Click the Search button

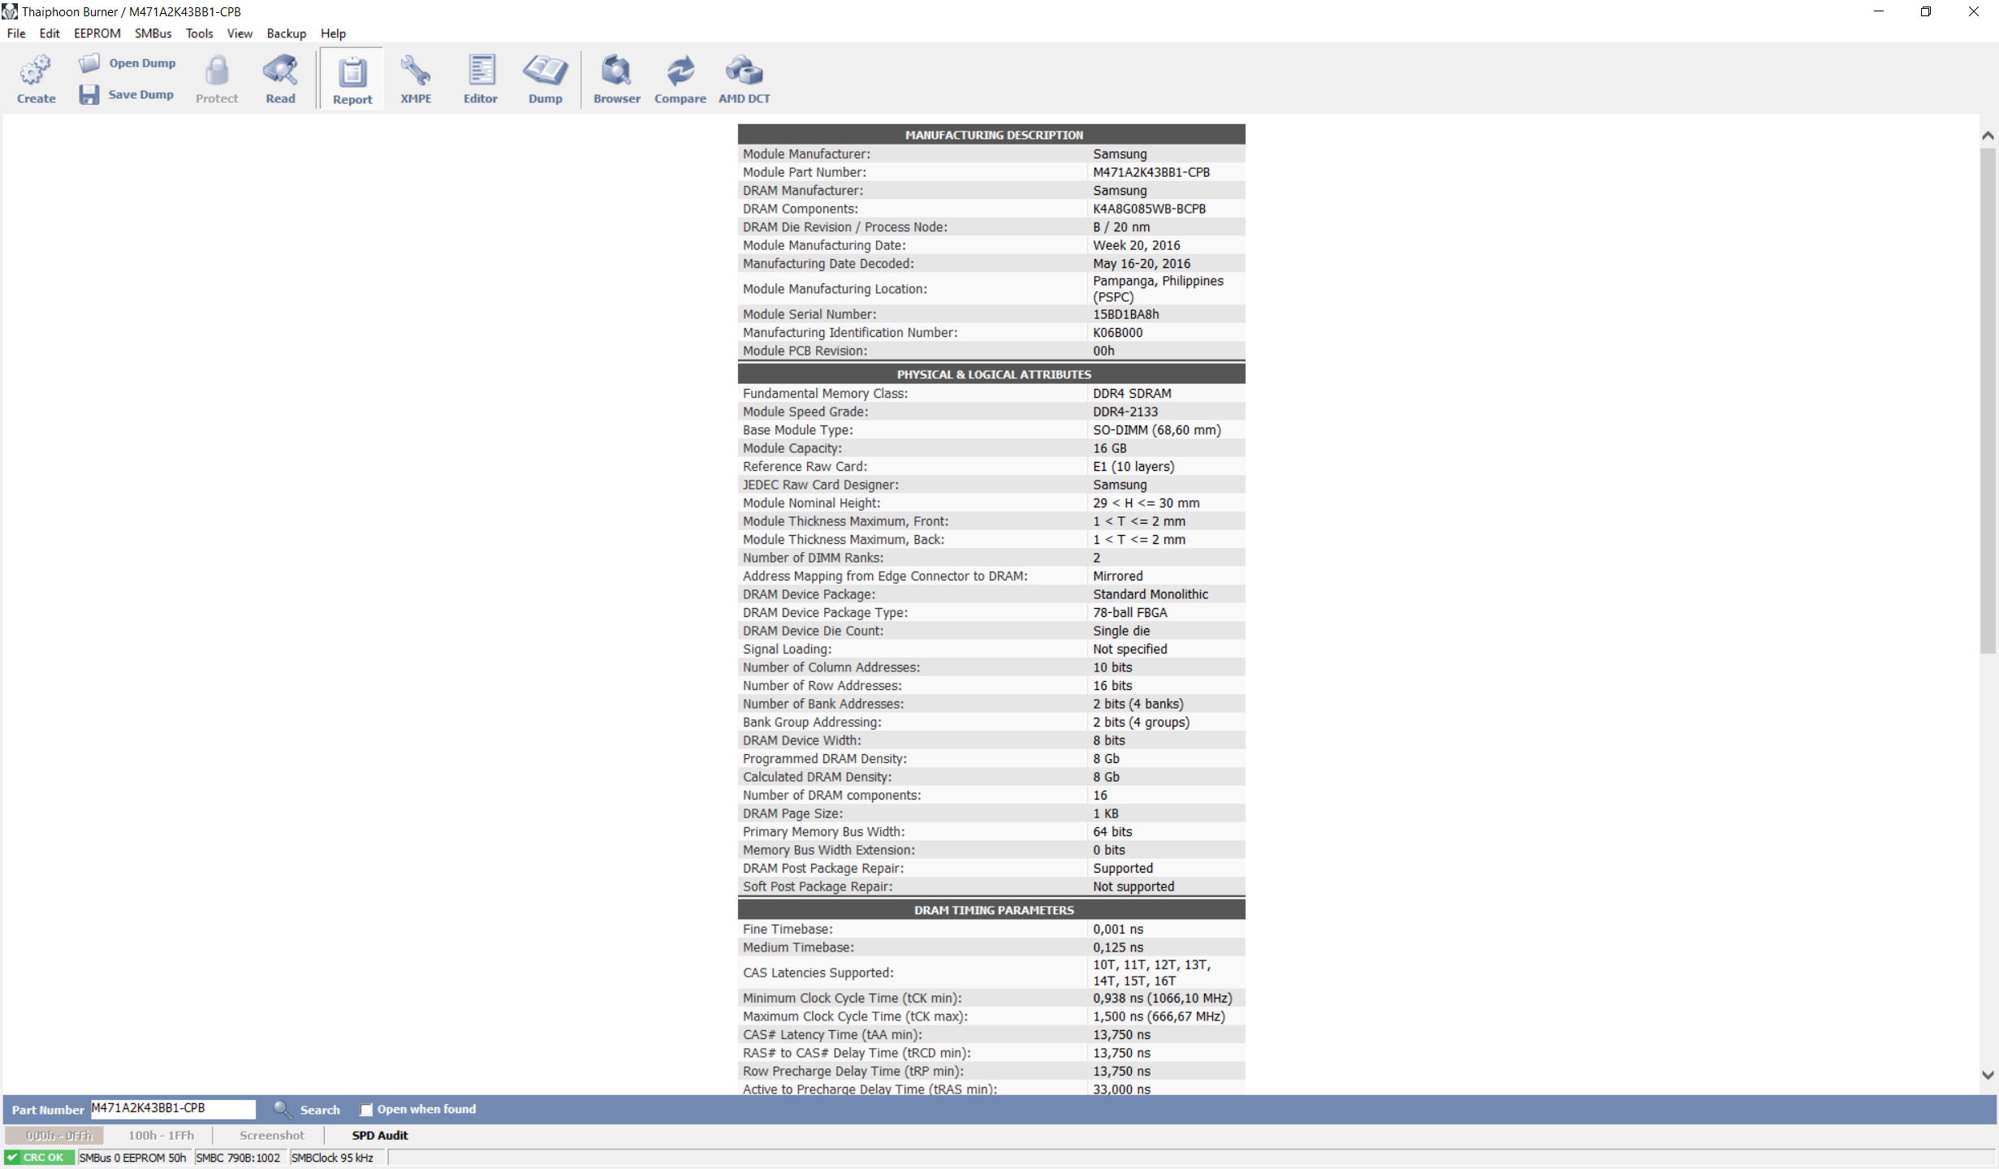[x=309, y=1110]
